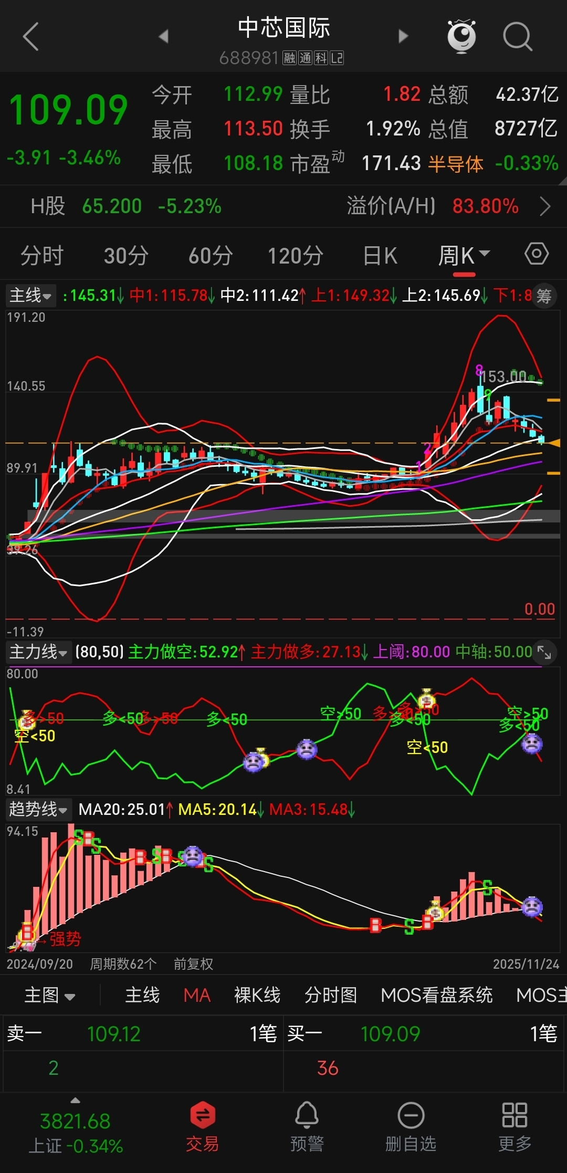Screen dimensions: 567x1173
Task: Tap the 筹 chip distribution button
Action: click(x=544, y=296)
